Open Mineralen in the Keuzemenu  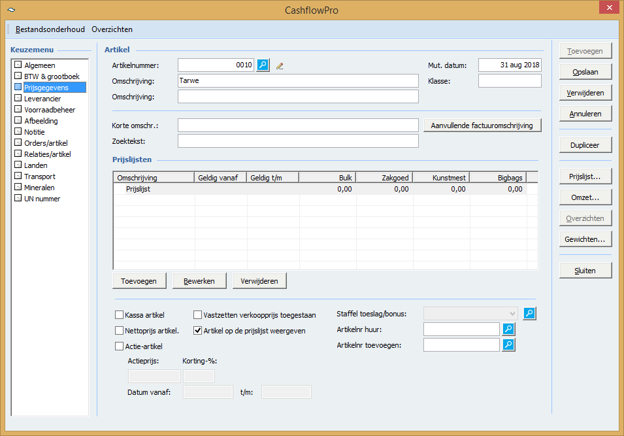click(39, 188)
